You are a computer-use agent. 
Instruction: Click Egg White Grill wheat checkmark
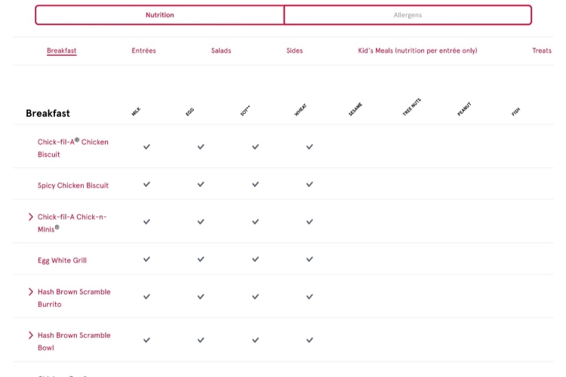309,259
